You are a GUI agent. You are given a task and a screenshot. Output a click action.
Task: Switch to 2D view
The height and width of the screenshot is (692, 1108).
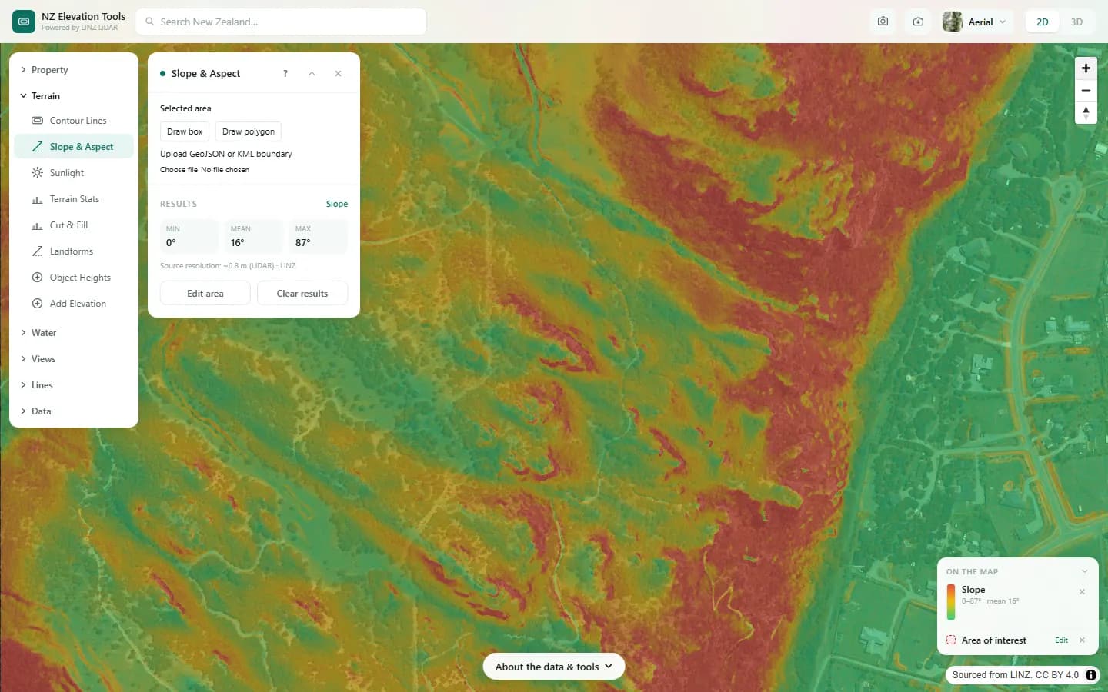pos(1043,22)
